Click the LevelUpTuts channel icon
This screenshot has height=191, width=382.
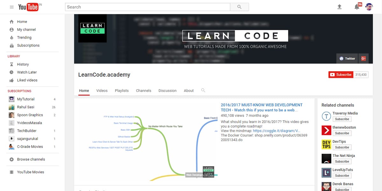point(326,173)
